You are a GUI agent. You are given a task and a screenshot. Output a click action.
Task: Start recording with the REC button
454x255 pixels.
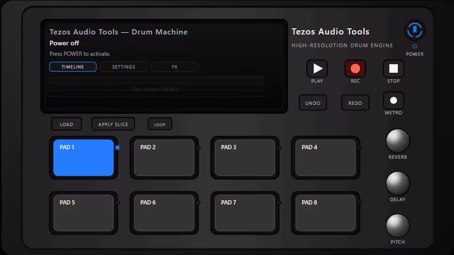355,68
